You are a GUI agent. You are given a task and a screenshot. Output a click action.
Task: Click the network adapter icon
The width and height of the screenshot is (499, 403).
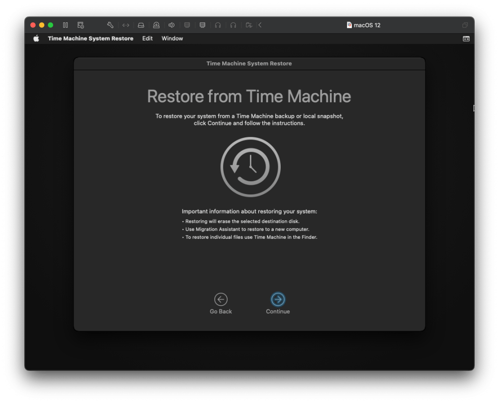coord(126,25)
